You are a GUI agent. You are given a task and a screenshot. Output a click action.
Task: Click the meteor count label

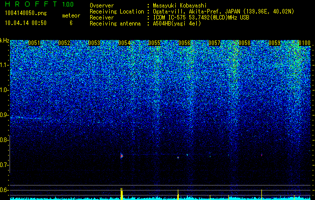click(71, 15)
